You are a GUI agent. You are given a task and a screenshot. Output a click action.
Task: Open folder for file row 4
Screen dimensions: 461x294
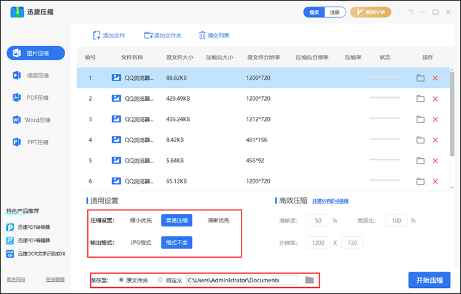click(x=420, y=140)
